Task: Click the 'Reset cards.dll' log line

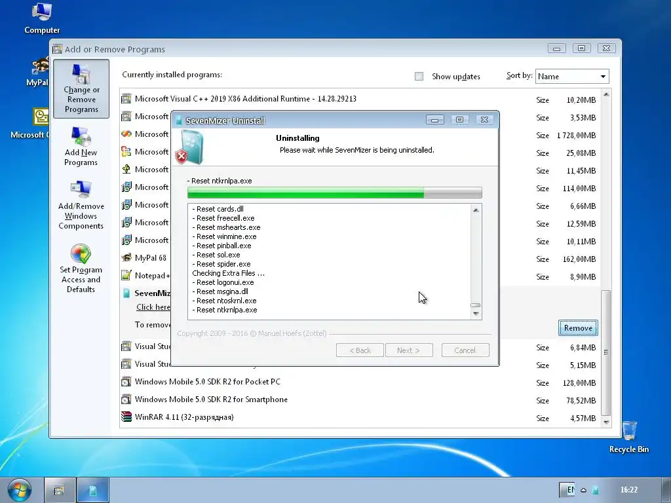Action: point(218,209)
